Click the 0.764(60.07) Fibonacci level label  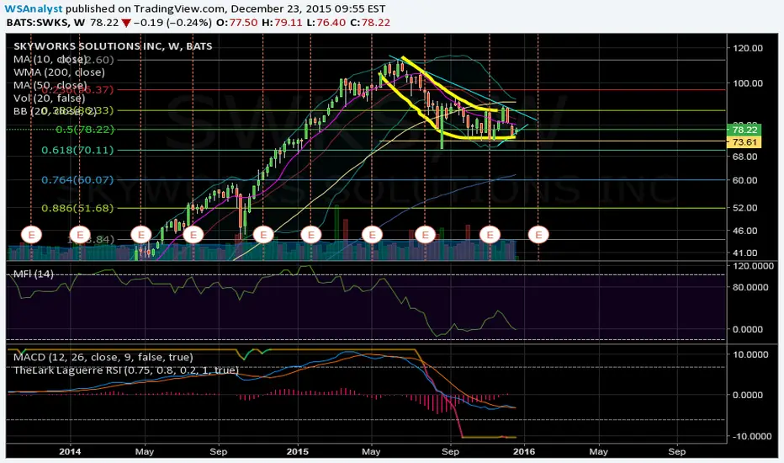coord(77,179)
